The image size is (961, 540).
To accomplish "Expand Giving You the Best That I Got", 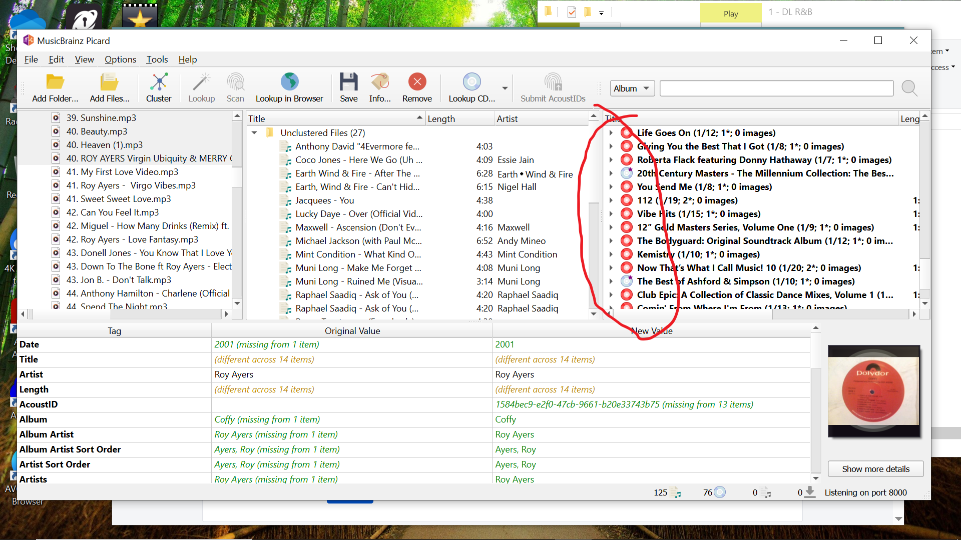I will [x=611, y=146].
